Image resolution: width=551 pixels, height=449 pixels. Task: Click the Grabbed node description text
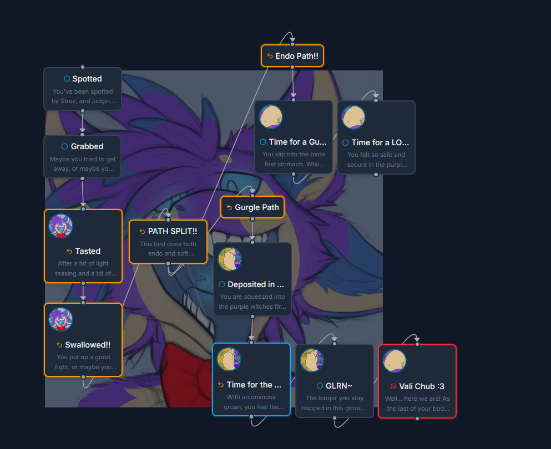[x=83, y=164]
